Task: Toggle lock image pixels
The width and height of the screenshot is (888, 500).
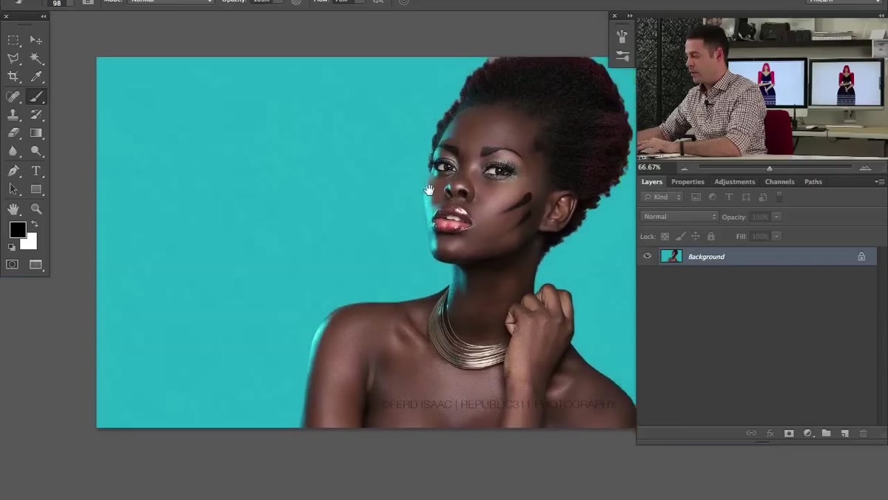Action: tap(680, 237)
